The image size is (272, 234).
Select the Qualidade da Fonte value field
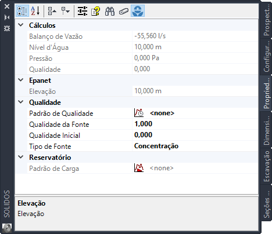point(195,124)
